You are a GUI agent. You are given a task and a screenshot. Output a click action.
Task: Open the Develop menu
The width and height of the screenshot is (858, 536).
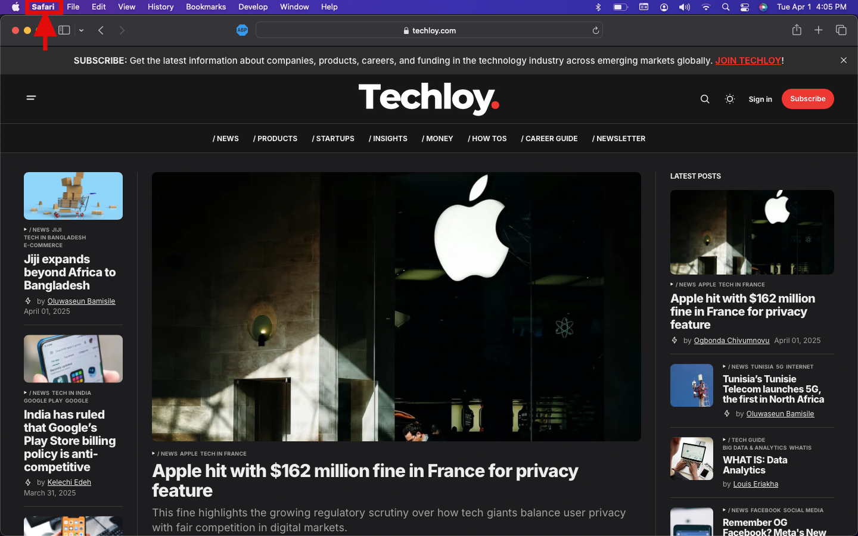pos(253,7)
